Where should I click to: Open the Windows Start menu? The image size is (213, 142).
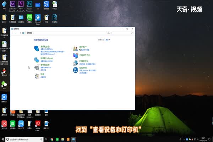2,139
